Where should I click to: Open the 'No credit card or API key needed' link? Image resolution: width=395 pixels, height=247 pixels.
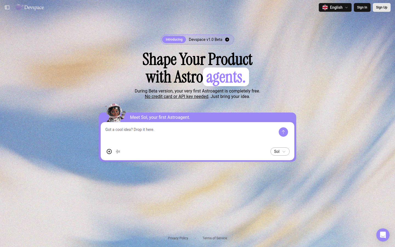(176, 97)
